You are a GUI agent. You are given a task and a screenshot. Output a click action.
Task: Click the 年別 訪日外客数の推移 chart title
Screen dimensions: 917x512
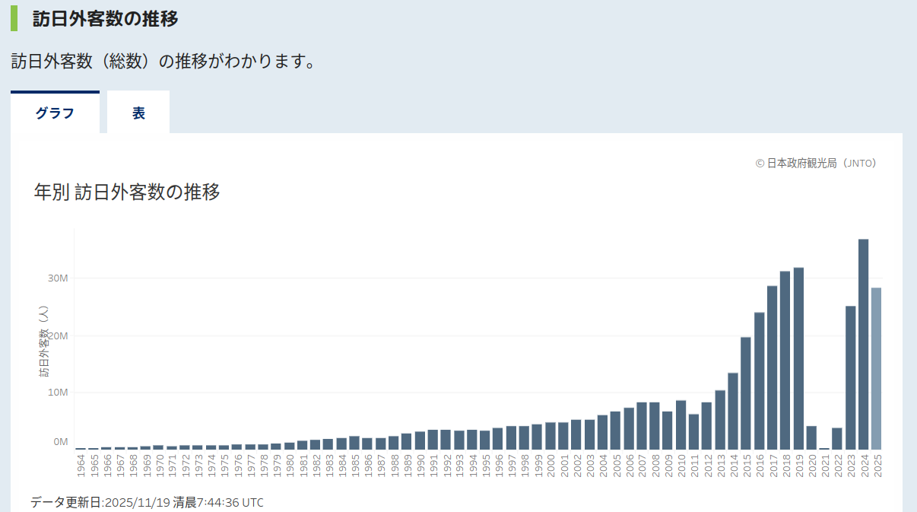click(x=127, y=192)
